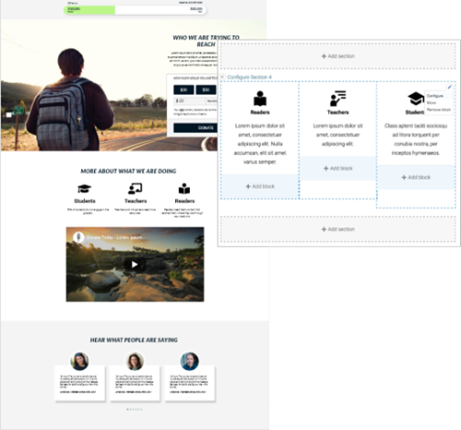Click Add block under the Teachers column
Viewport: 461px width, 430px height.
[x=338, y=169]
